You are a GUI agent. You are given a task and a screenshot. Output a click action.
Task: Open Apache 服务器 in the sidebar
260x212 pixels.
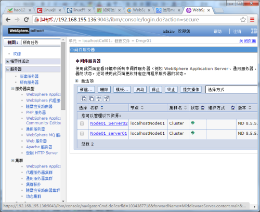pos(39,147)
